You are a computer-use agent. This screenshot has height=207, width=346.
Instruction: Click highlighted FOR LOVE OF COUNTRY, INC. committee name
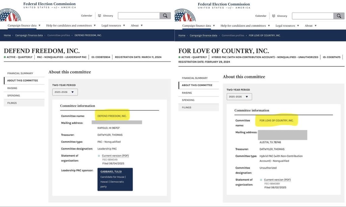click(276, 121)
